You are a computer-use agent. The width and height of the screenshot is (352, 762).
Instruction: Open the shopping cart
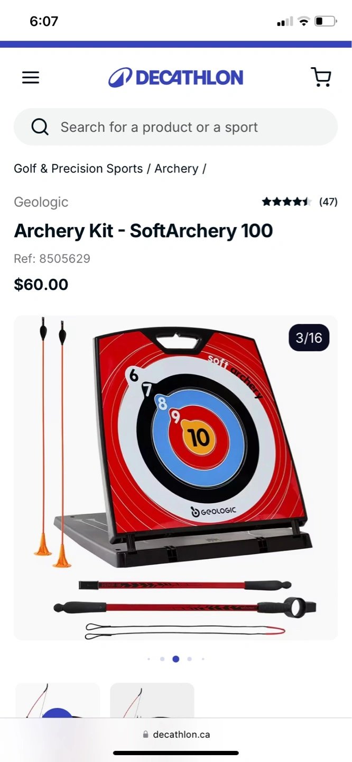pos(321,77)
